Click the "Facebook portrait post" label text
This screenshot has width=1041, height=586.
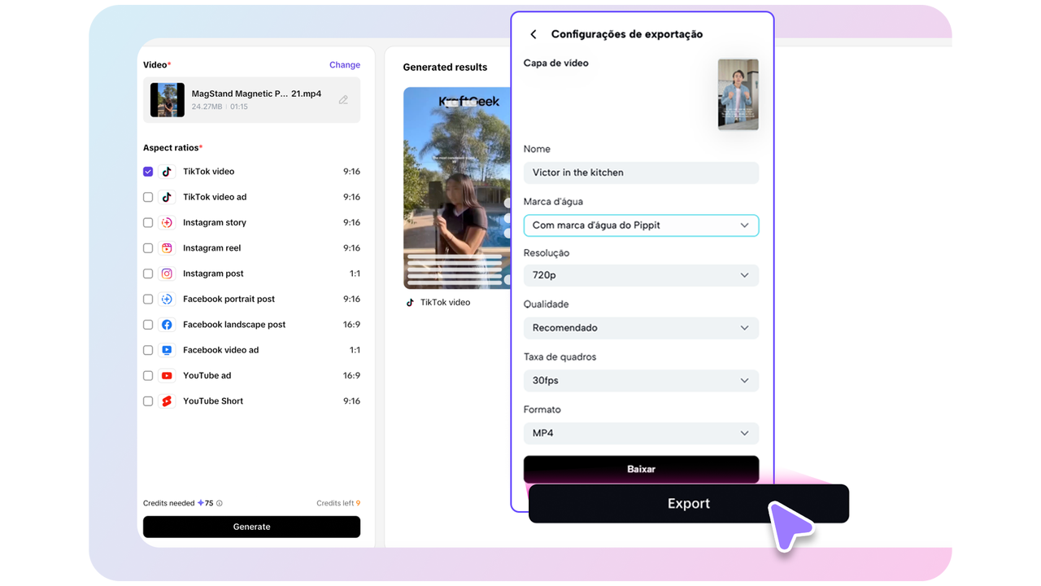point(229,299)
